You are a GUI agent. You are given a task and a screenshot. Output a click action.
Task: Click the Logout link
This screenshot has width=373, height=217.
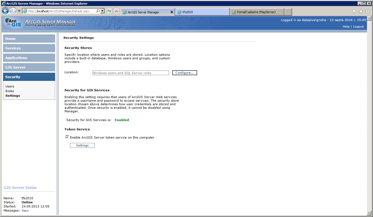pos(358,27)
